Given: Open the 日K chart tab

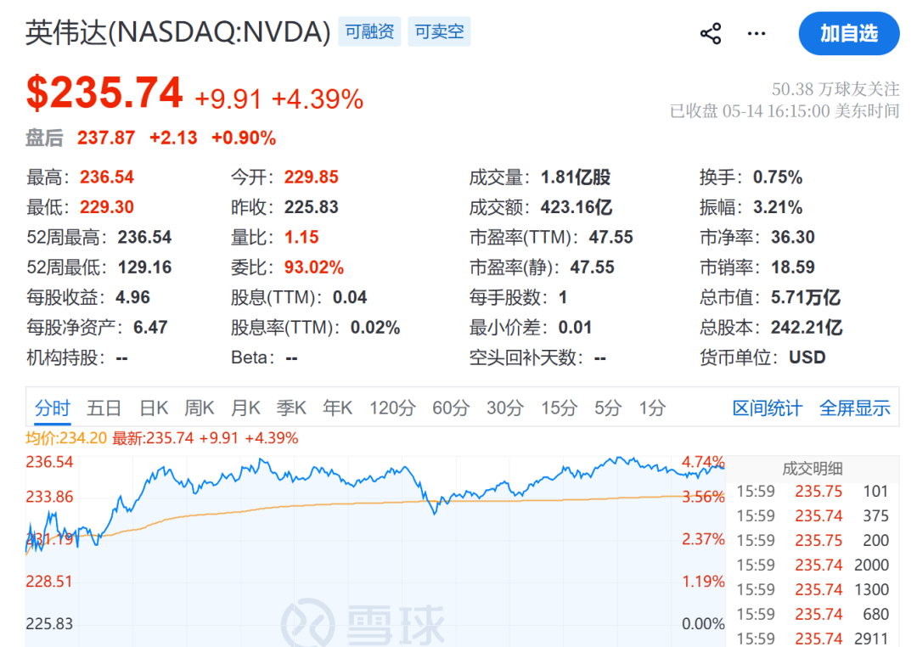Looking at the screenshot, I should [154, 408].
